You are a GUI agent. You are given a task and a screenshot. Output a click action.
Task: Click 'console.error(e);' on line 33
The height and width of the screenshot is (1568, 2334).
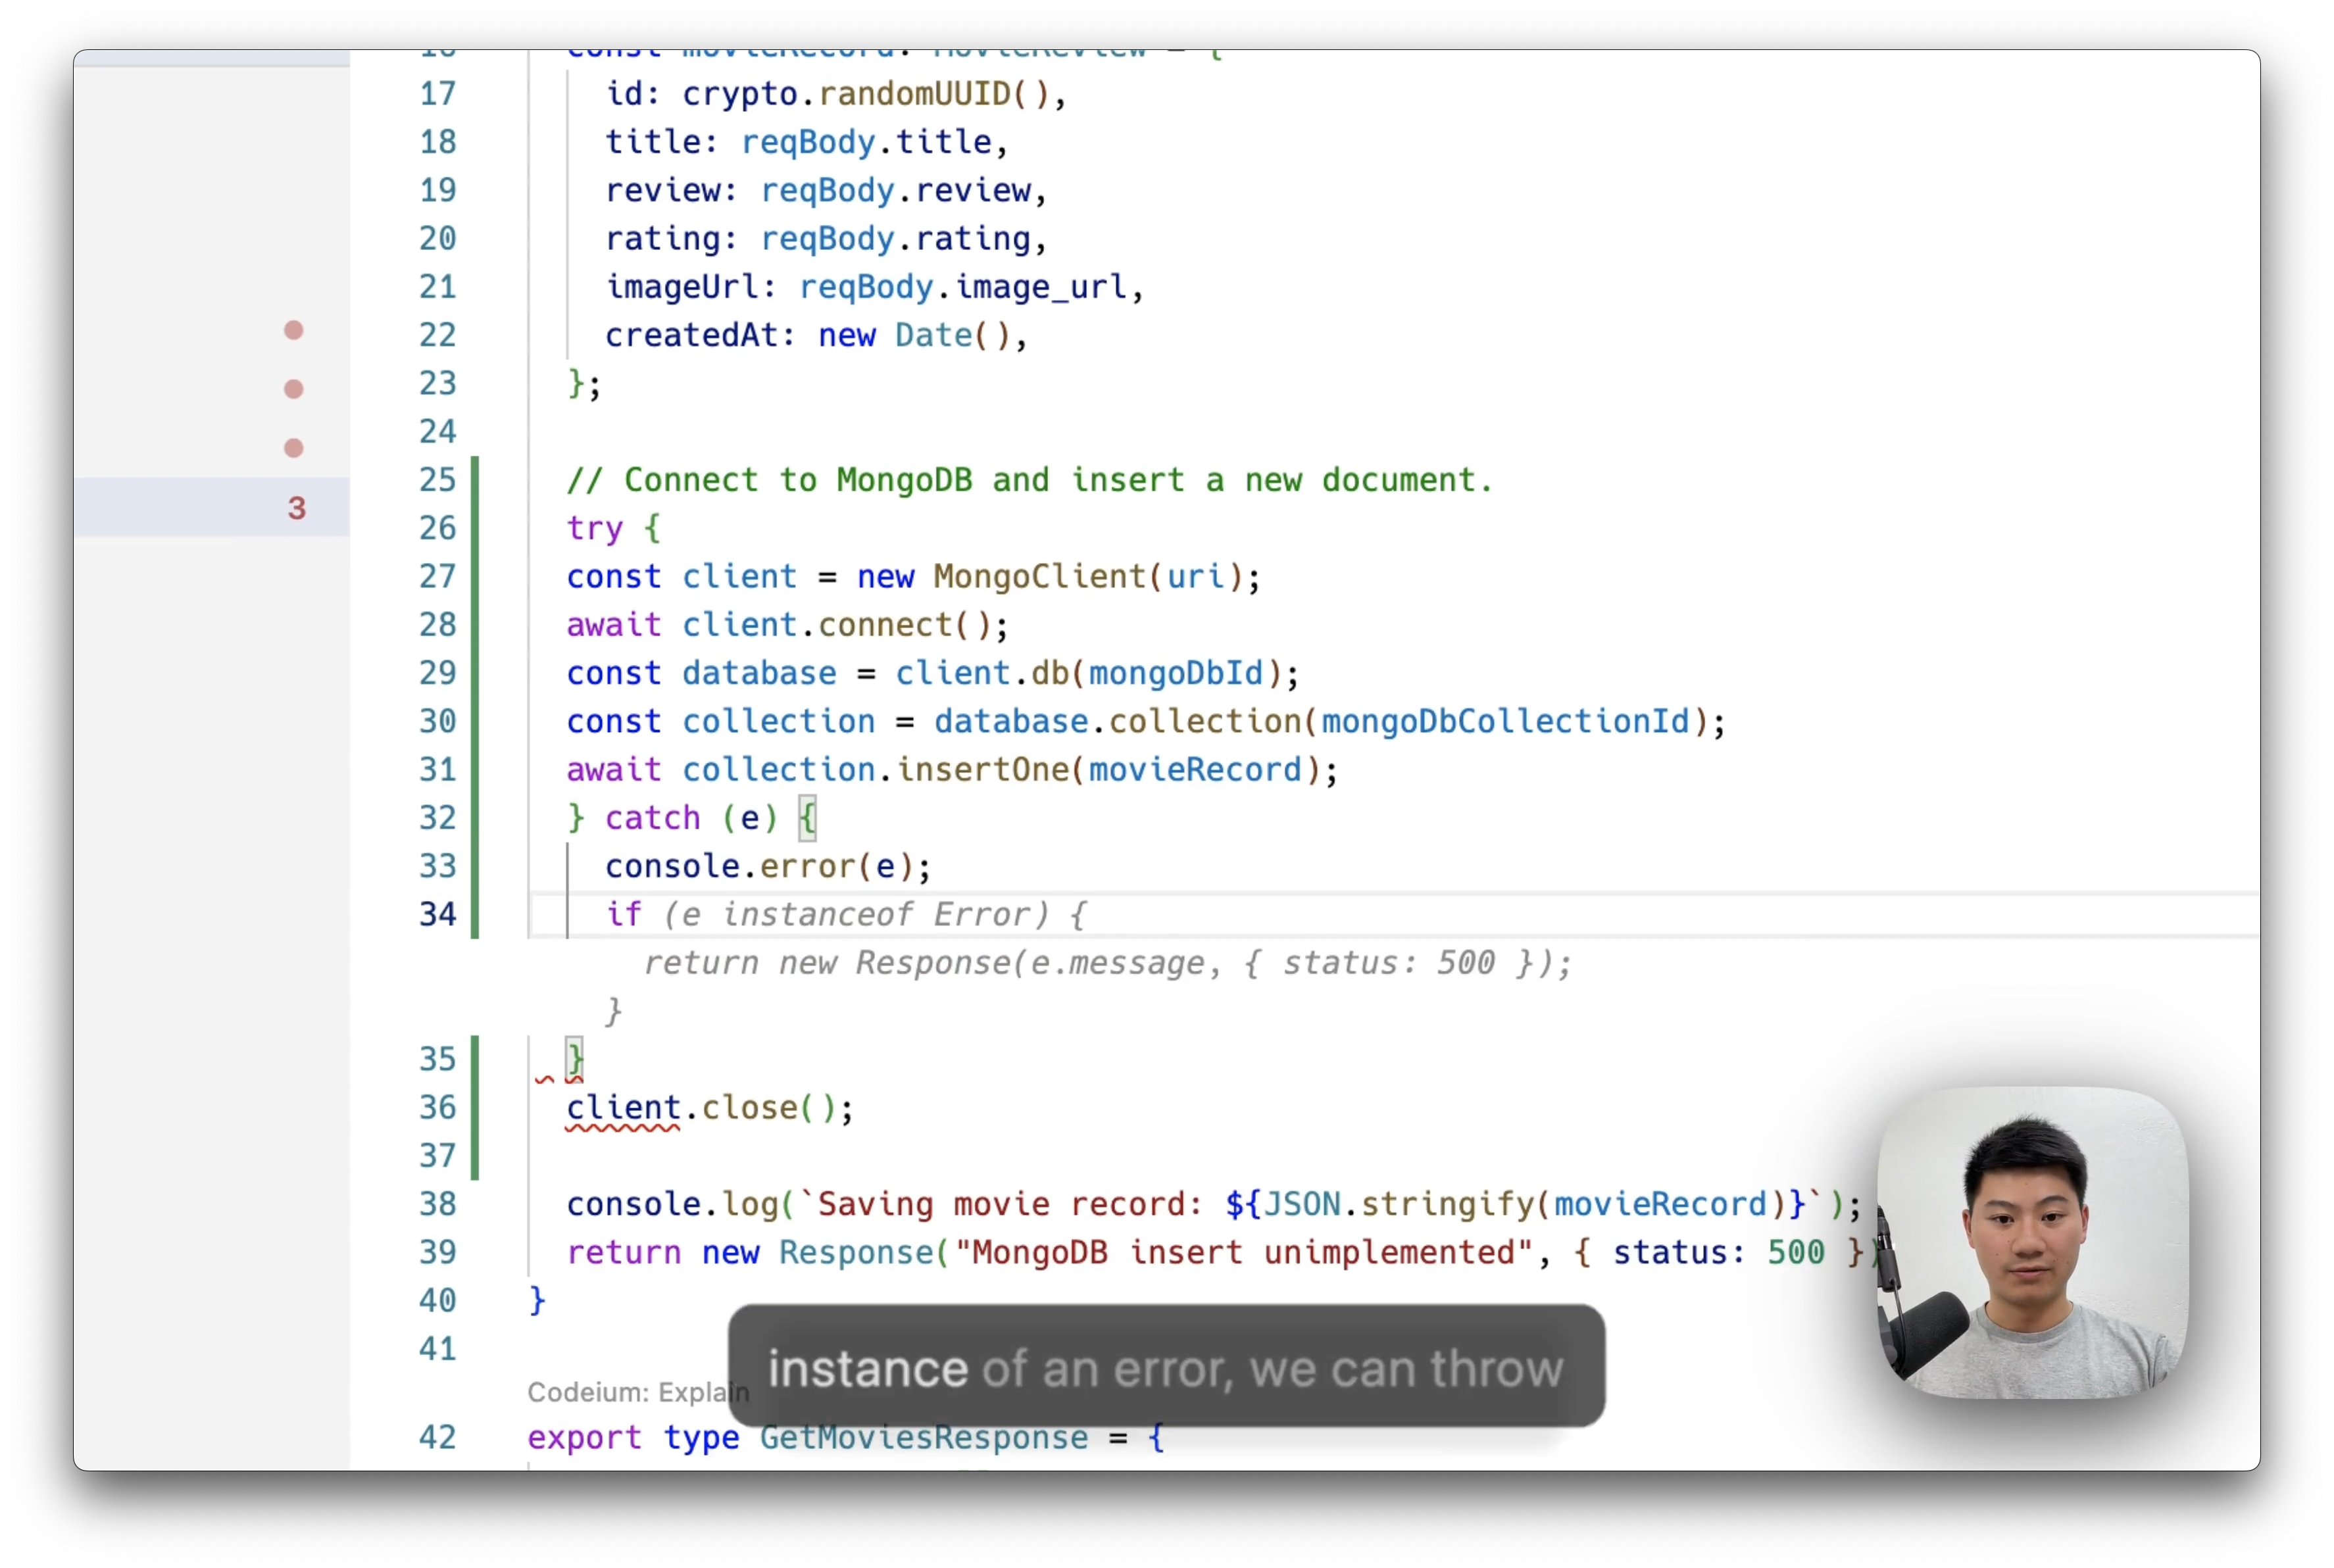pos(768,866)
